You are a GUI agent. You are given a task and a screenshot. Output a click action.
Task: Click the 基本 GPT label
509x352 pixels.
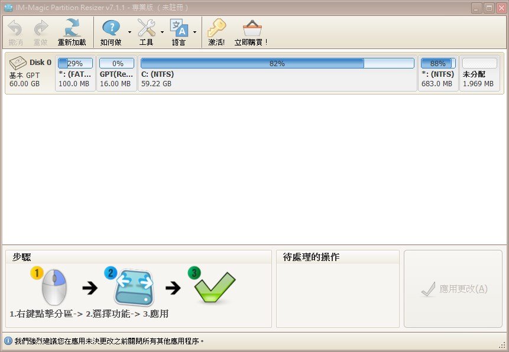point(24,75)
